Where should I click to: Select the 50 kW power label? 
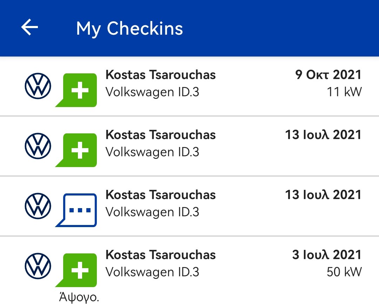point(344,272)
